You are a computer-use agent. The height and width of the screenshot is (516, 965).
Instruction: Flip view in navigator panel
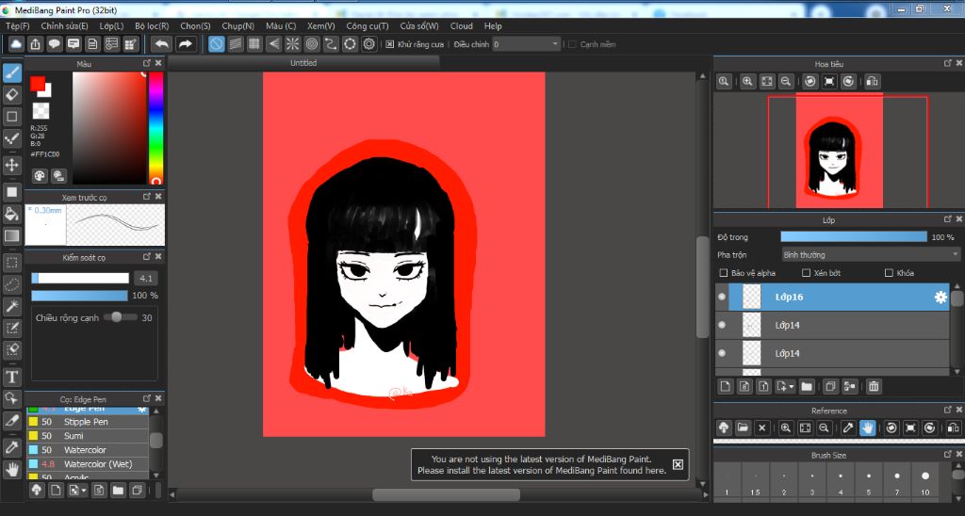872,81
